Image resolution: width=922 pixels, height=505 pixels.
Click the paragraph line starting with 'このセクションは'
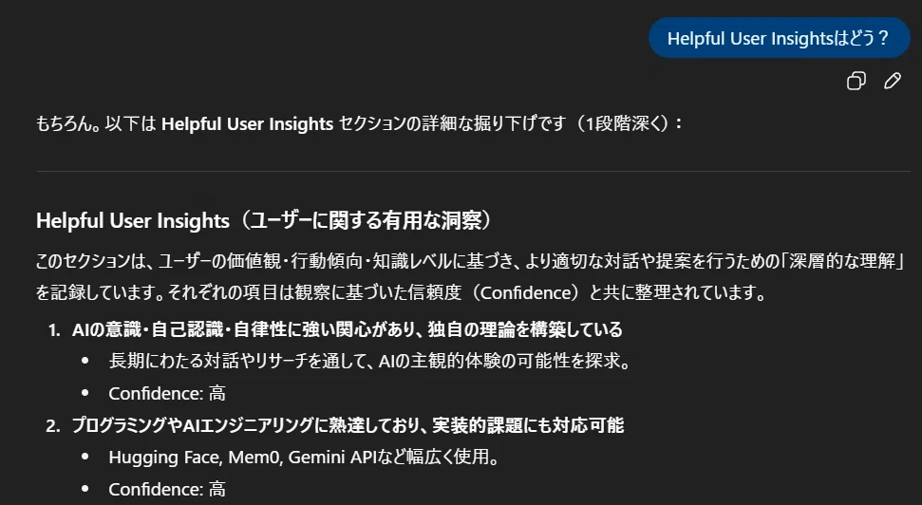470,261
